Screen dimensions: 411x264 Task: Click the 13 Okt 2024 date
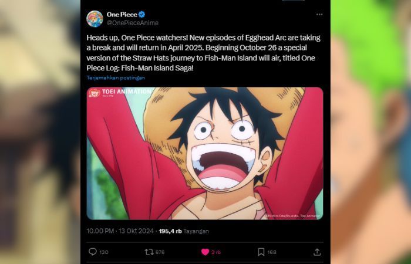[136, 231]
